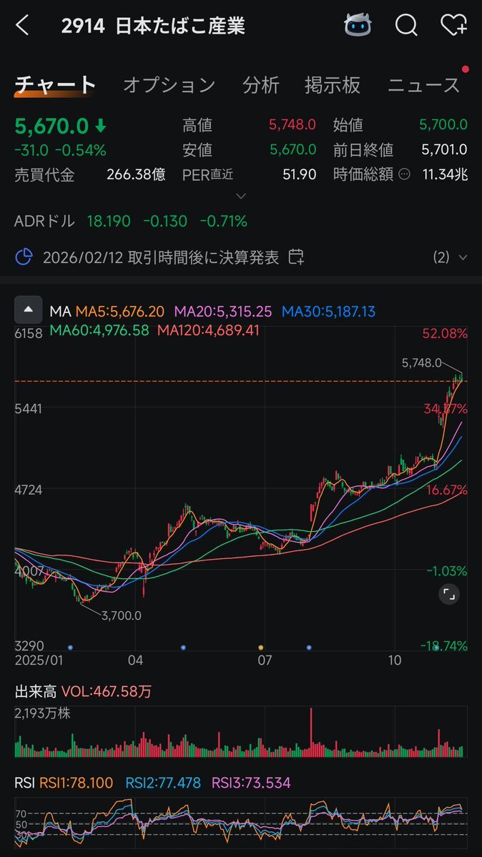Viewport: 482px width, 857px height.
Task: Tap the 決算発表 announcement link
Action: (161, 257)
